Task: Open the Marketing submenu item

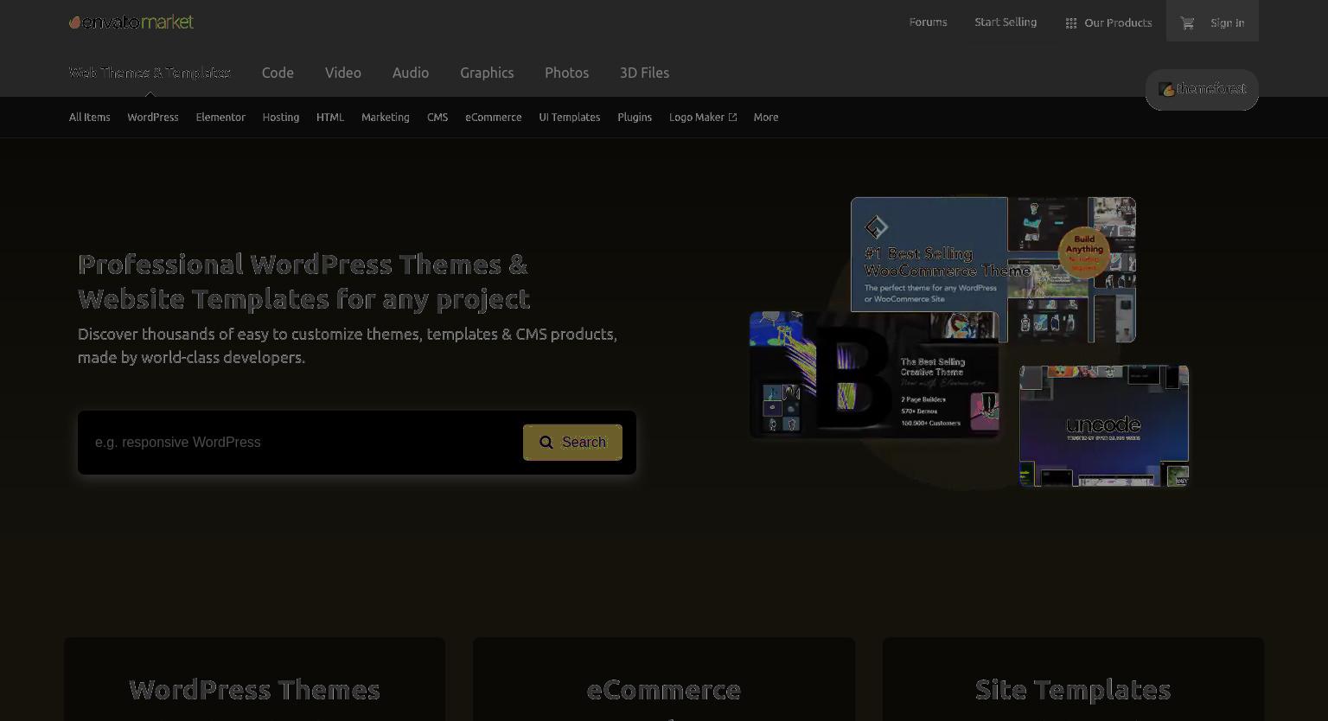Action: tap(386, 118)
